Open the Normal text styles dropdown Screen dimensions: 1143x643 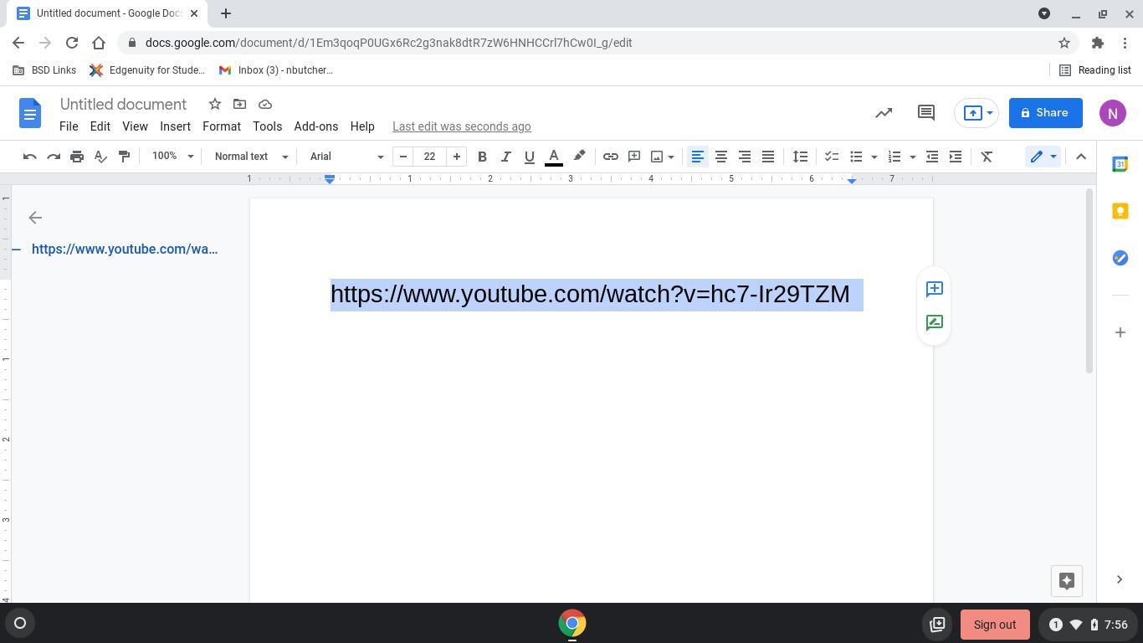click(x=251, y=157)
